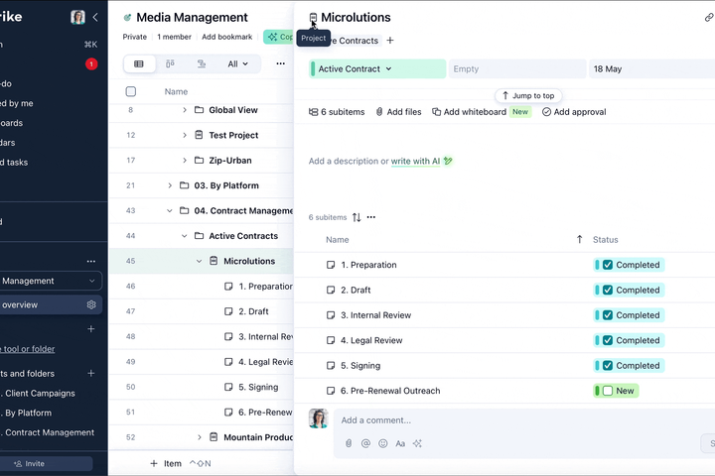The width and height of the screenshot is (715, 476).
Task: Uncheck Completed status of 3. Internal Review
Action: tap(608, 315)
